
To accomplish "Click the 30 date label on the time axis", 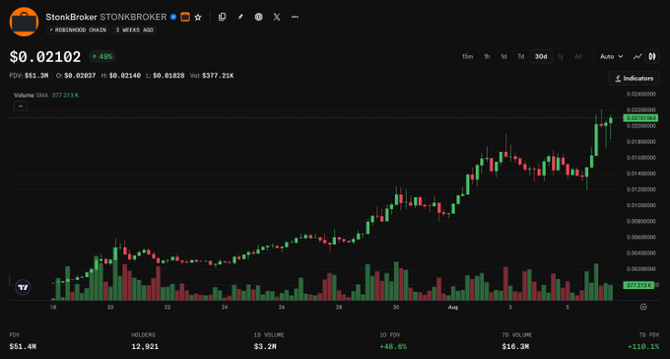I will tap(396, 308).
